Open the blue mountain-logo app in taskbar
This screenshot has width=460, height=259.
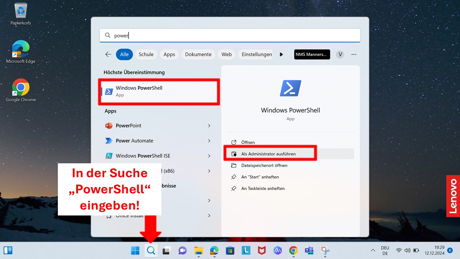pos(277,250)
